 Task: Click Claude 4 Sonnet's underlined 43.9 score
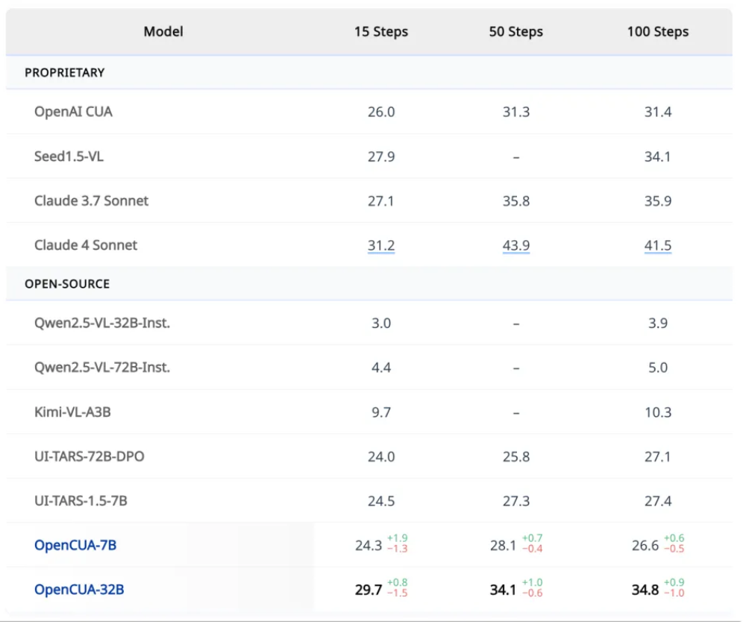(515, 245)
